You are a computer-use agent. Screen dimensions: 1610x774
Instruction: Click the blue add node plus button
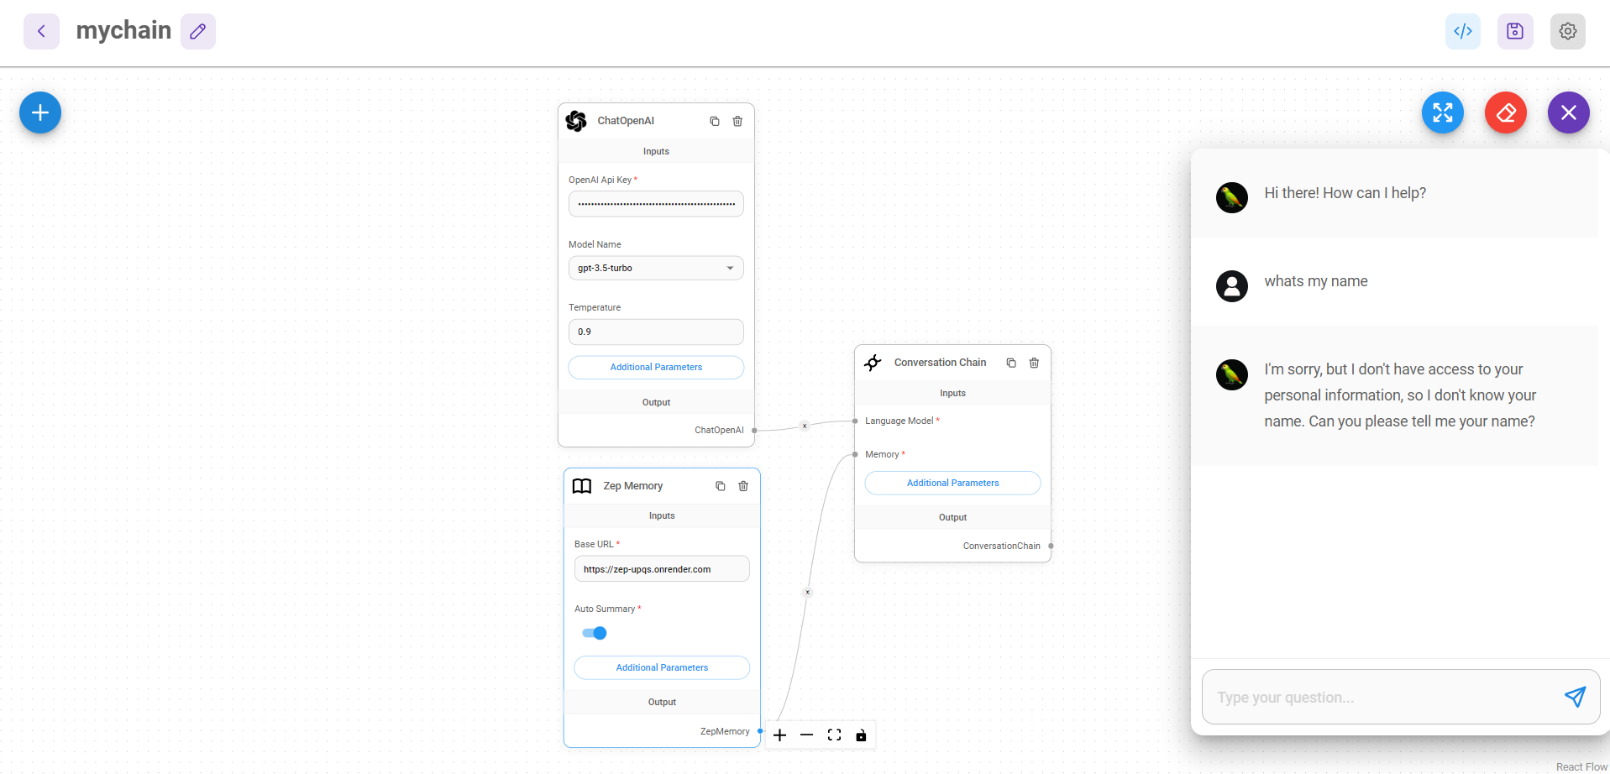[40, 112]
